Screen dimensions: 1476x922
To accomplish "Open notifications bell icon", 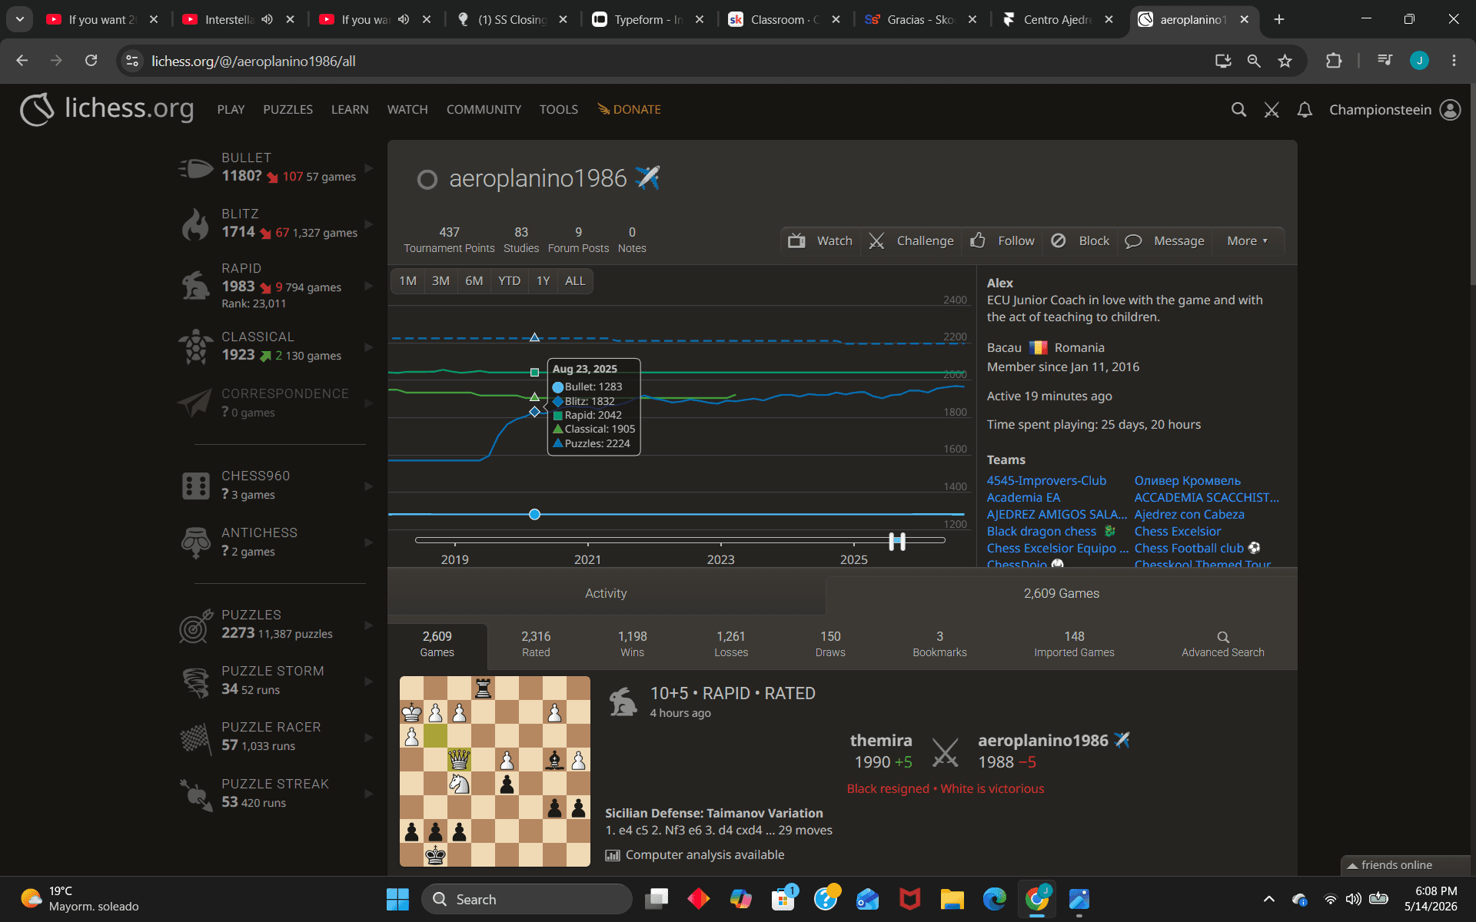I will click(1305, 110).
